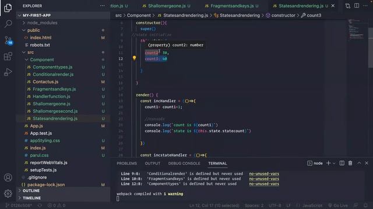
Task: Open the Search view in activity bar
Action: [8, 24]
